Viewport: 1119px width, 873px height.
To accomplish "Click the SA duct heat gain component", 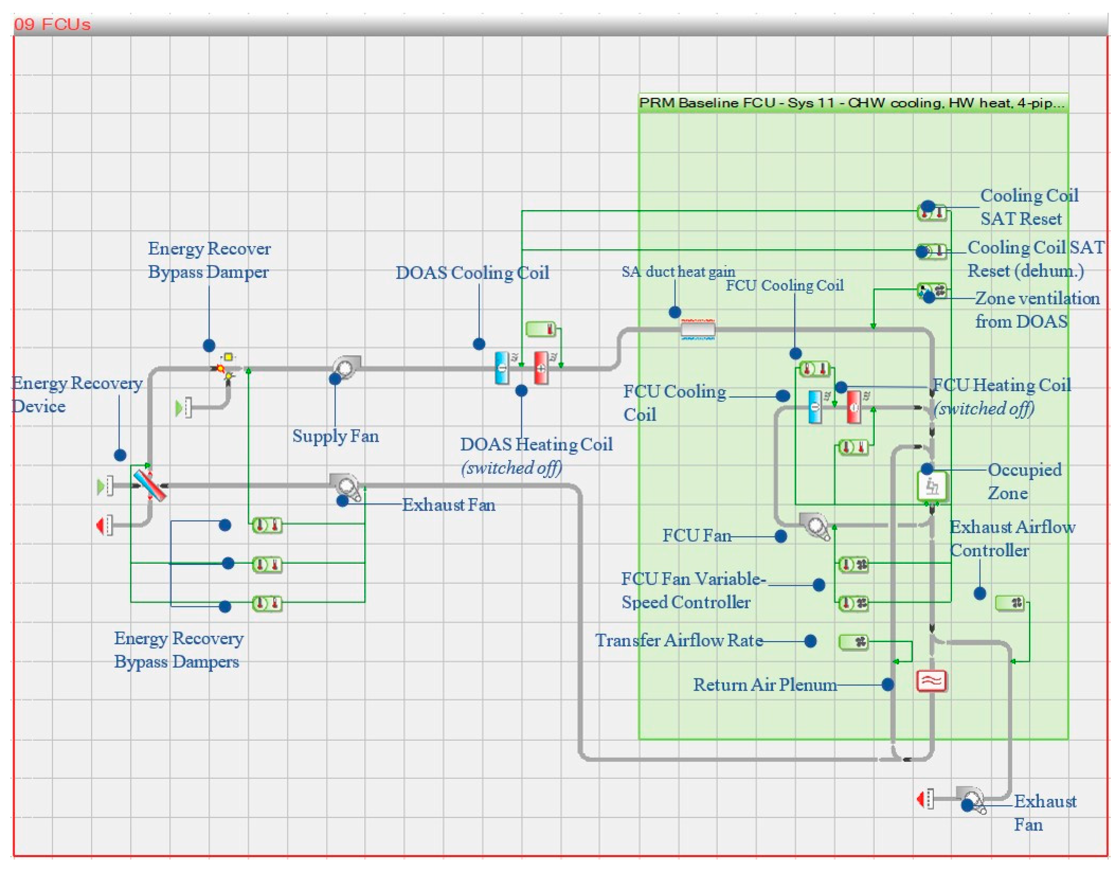I will (x=697, y=329).
